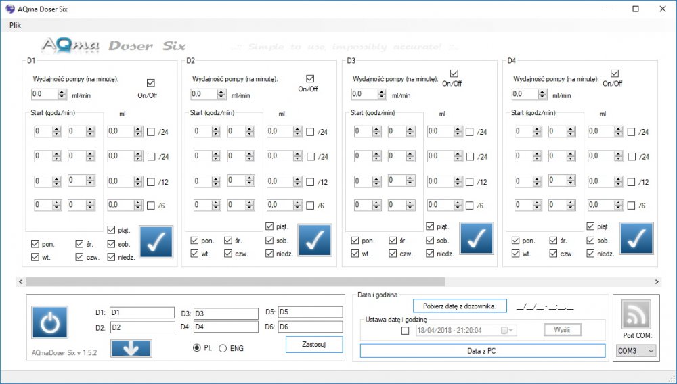Toggle the D1 On/Off checkbox
677x384 pixels.
[151, 83]
